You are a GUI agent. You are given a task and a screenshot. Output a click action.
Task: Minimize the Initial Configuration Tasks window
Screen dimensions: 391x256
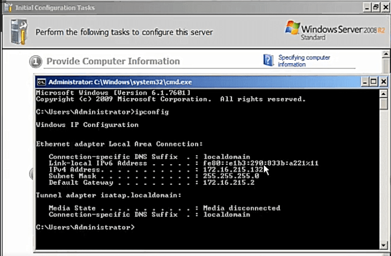click(366, 7)
